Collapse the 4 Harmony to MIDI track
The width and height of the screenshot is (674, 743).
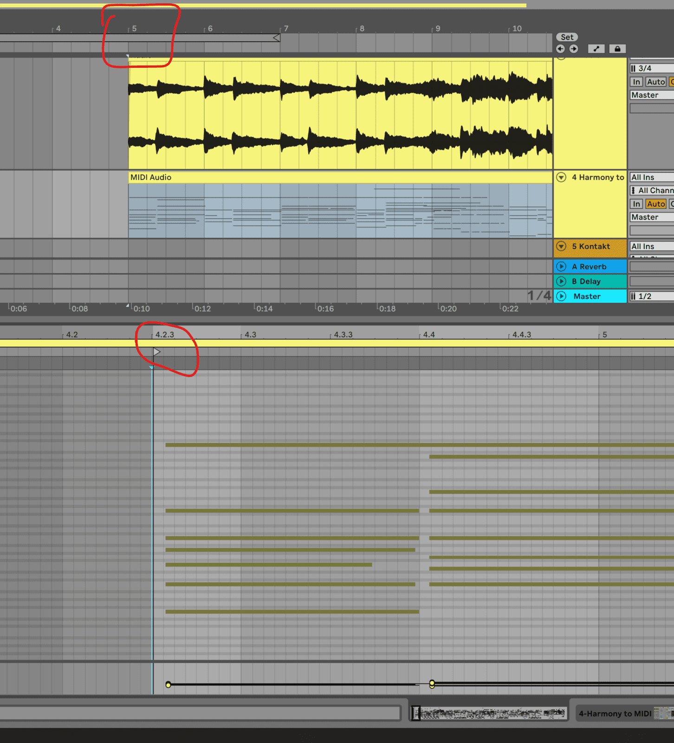click(561, 177)
